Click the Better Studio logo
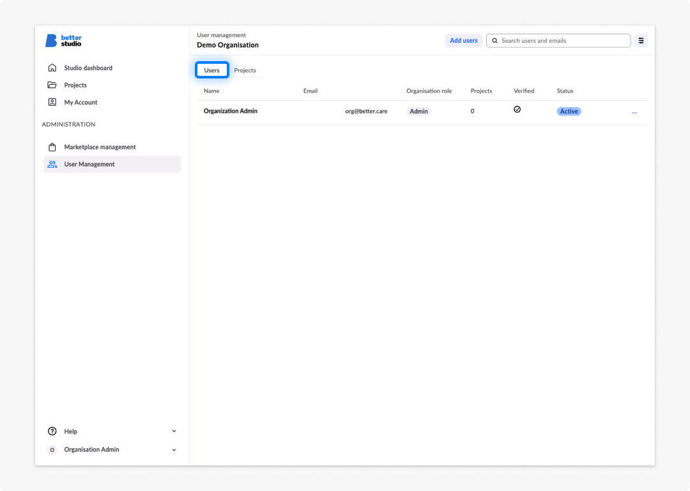Viewport: 690px width, 491px height. pos(63,40)
